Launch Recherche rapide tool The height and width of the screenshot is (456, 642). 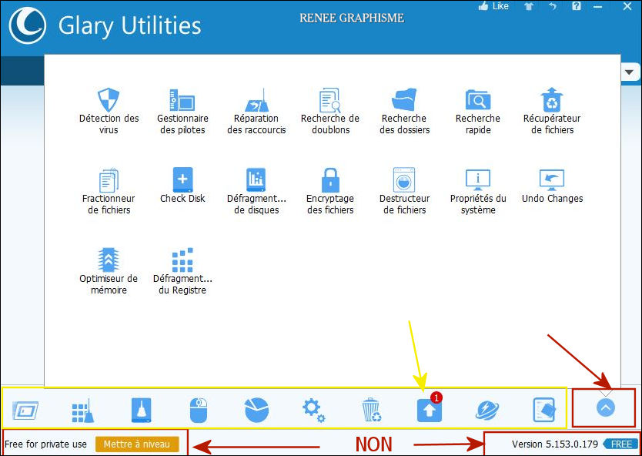478,111
